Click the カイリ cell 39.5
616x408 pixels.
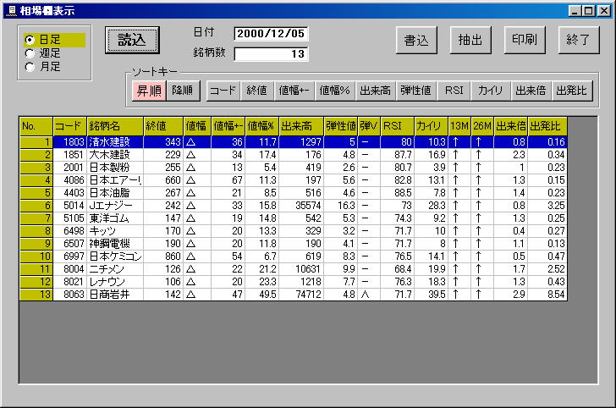pyautogui.click(x=431, y=295)
